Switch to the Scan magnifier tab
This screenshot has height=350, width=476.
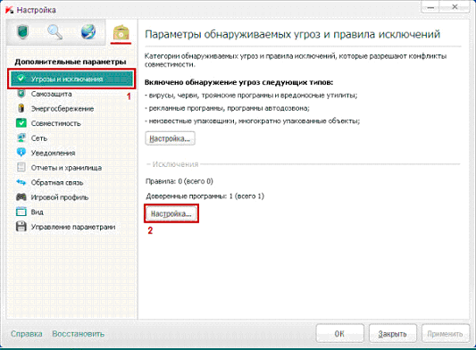point(55,32)
